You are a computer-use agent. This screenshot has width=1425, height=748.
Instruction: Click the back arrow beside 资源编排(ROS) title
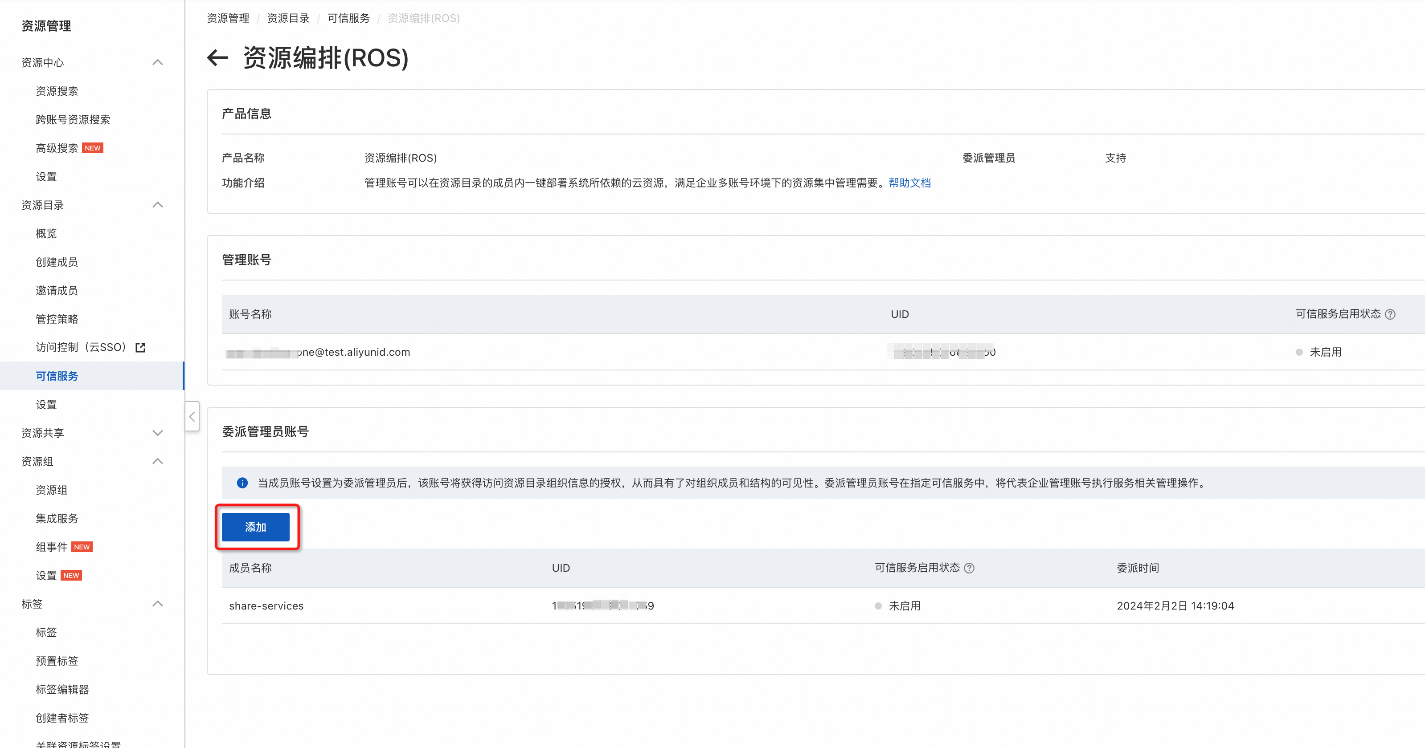pyautogui.click(x=217, y=57)
